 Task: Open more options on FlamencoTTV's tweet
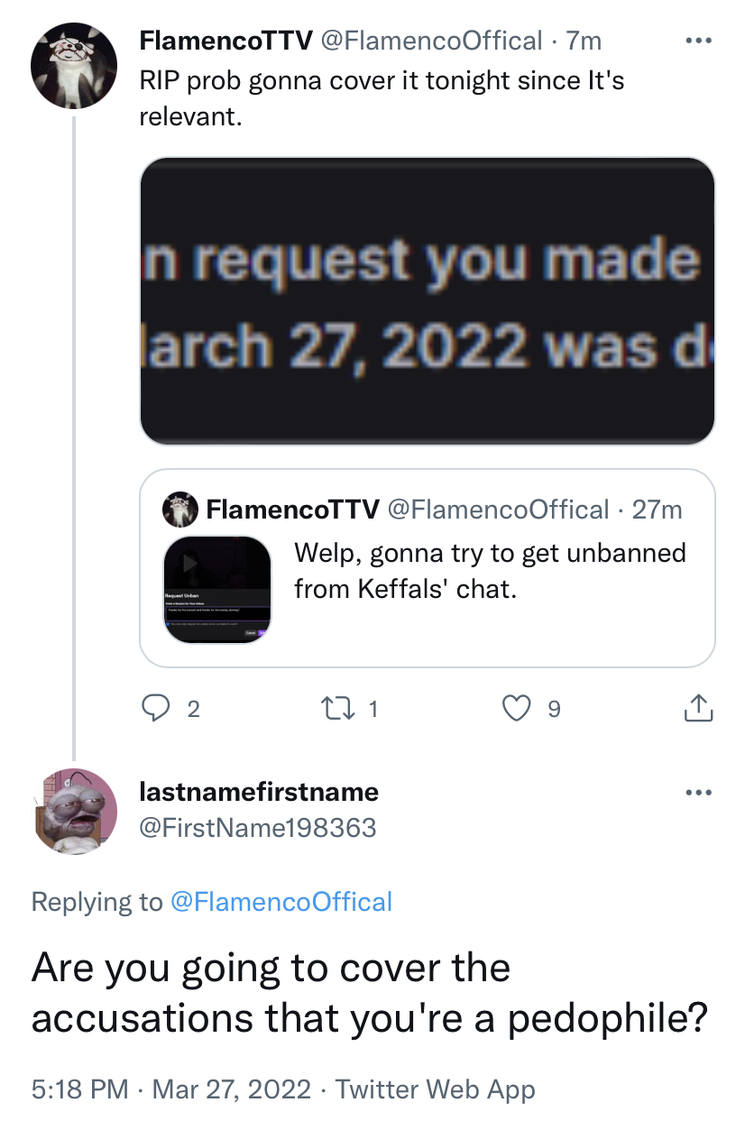(x=698, y=41)
